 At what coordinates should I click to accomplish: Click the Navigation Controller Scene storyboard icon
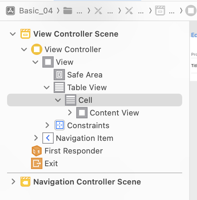[x=25, y=182]
